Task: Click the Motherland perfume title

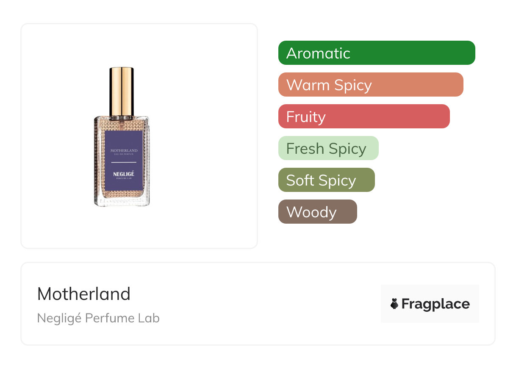Action: pos(84,294)
